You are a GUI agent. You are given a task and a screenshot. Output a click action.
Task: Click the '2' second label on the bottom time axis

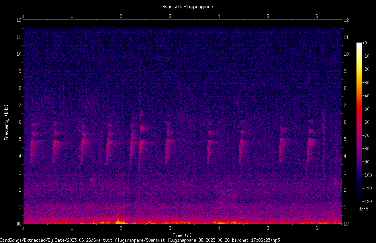click(x=121, y=228)
